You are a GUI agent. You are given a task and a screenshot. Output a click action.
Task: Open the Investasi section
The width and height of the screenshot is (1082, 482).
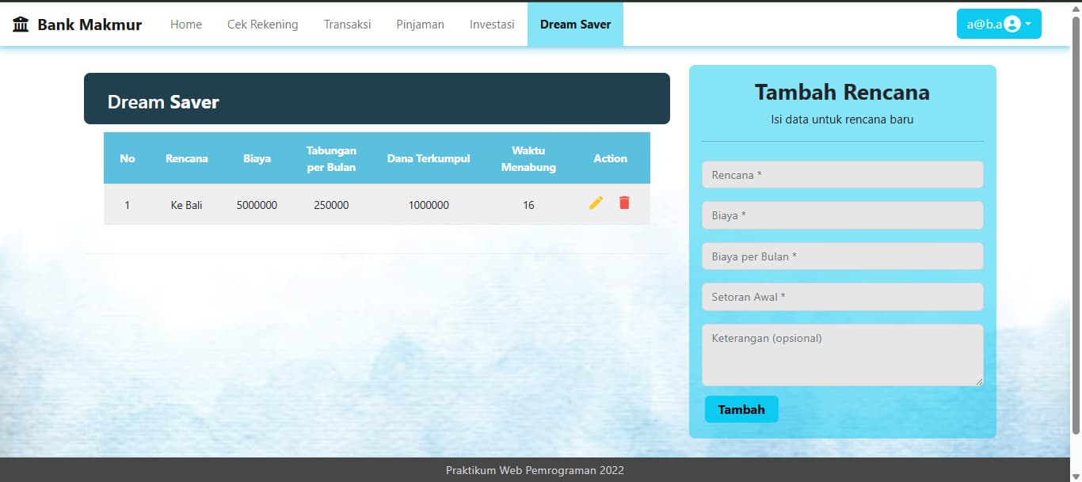pyautogui.click(x=491, y=24)
